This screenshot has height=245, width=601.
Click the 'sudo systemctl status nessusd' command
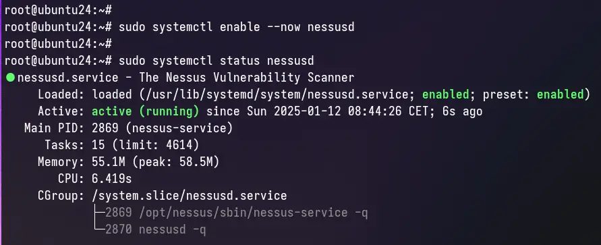(x=216, y=61)
